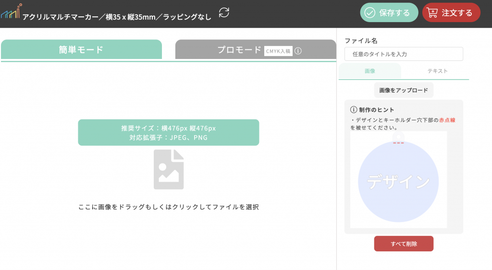
Task: Switch to the プロモード tab
Action: coord(239,50)
